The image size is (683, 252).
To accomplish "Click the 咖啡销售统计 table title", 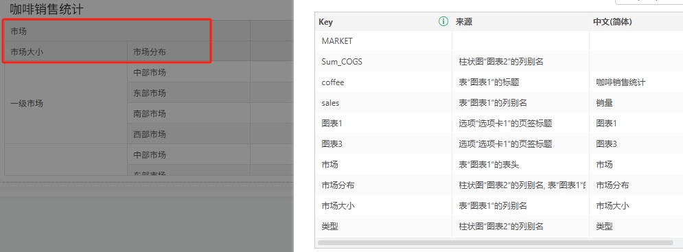I will click(x=46, y=9).
